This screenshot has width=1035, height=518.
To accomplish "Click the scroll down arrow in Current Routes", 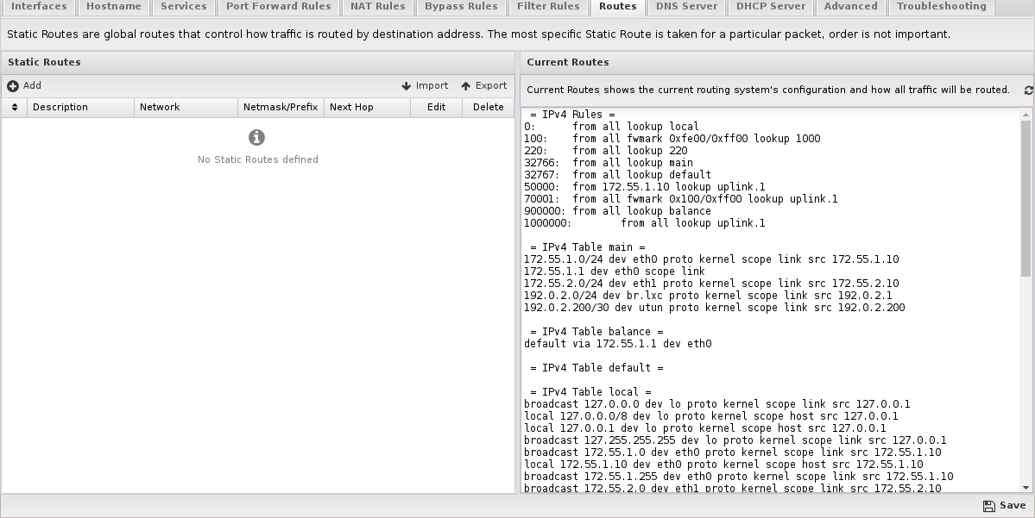I will (x=1026, y=488).
